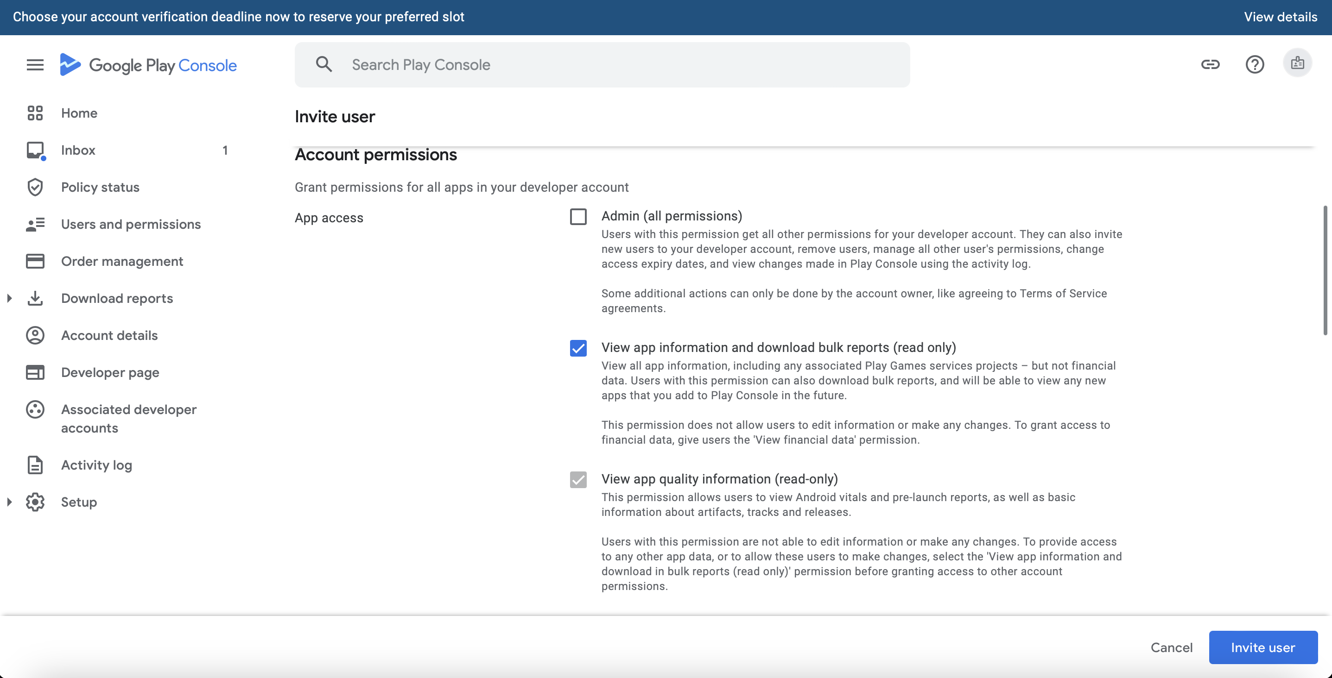Click the copy link icon
This screenshot has height=678, width=1332.
coord(1210,64)
